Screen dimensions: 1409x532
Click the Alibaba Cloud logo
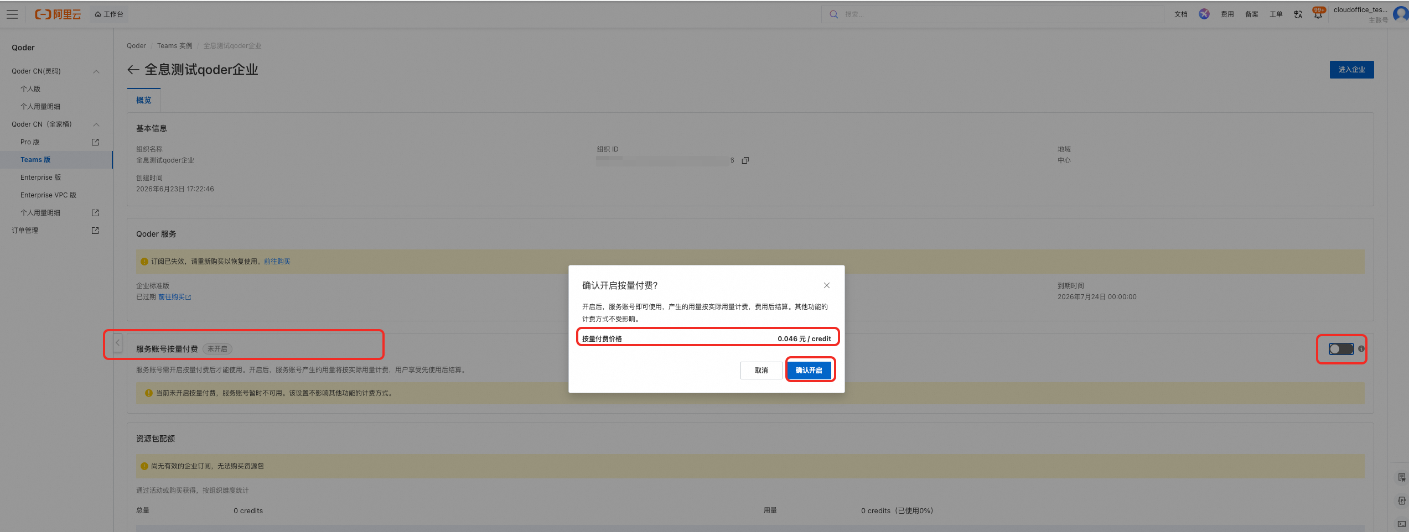58,14
